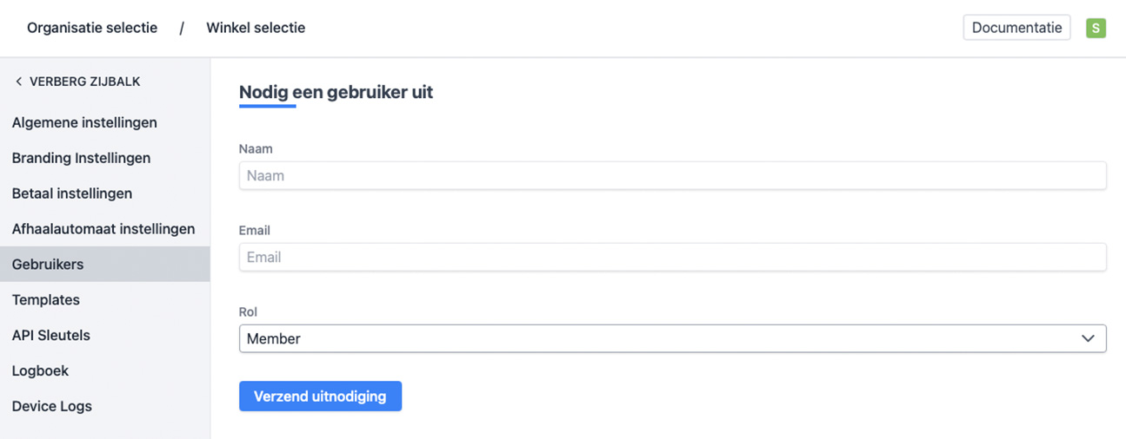Select the Gebruikers sidebar item

coord(48,265)
